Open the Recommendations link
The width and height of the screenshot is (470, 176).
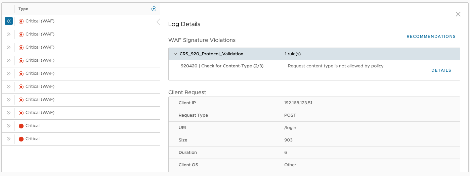click(431, 37)
